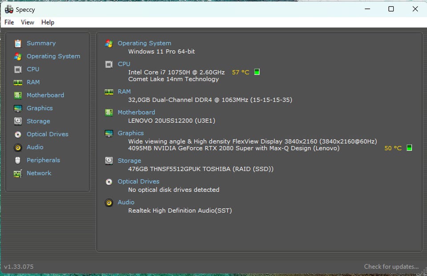Screen dimensions: 427x276
Task: Click the Storage drive icon in summary panel
Action: 109,160
